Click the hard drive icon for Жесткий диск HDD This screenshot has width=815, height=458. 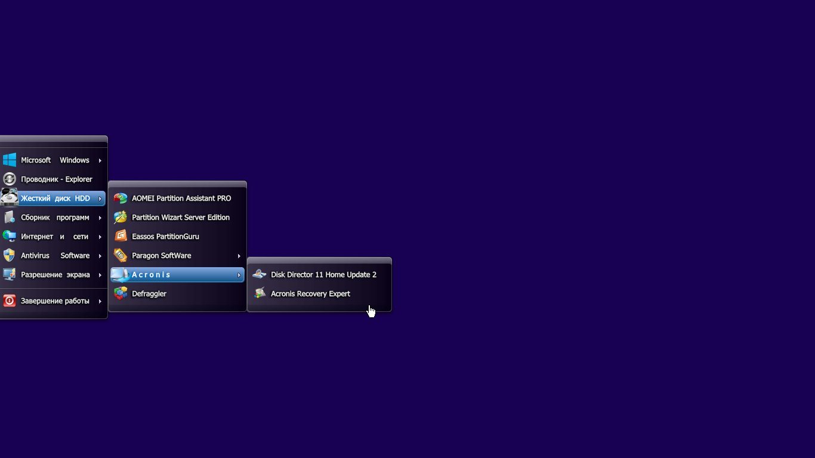coord(9,197)
